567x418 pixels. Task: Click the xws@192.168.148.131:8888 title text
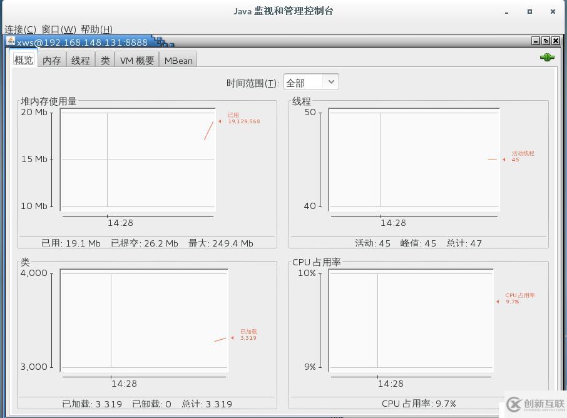click(x=82, y=43)
